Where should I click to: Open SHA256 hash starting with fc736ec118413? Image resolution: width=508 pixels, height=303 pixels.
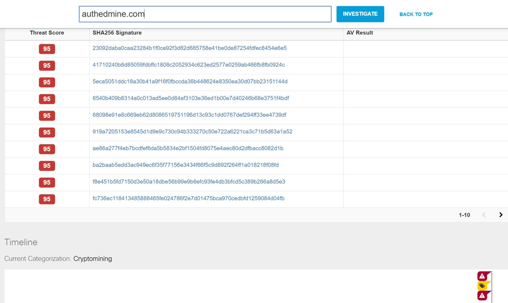[x=188, y=198]
